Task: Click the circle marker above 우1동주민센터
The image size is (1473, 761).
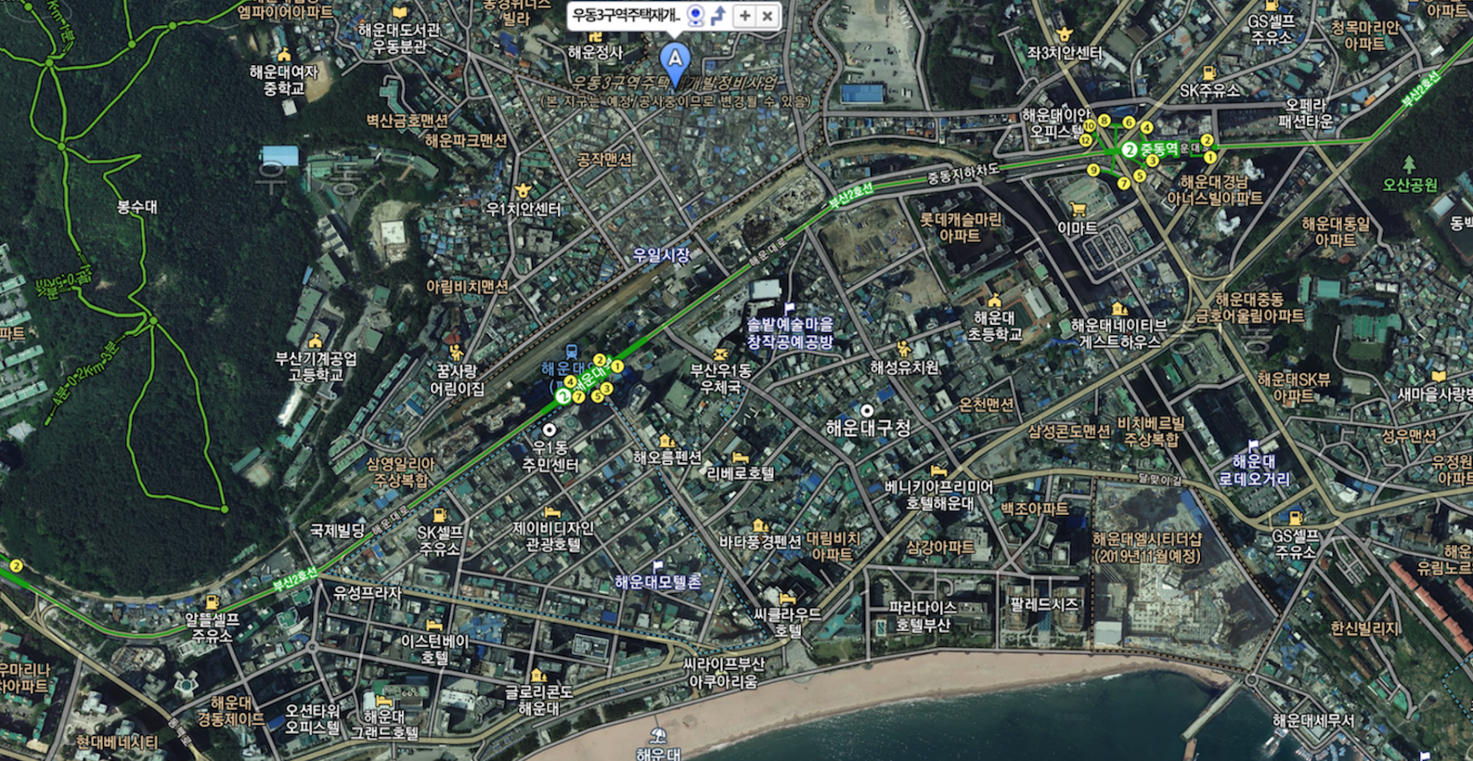Action: [x=549, y=430]
